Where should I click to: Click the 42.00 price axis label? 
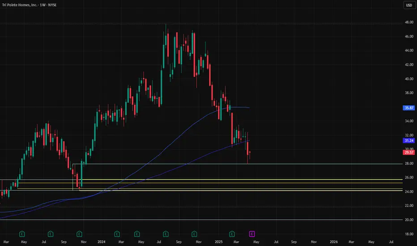pos(409,64)
